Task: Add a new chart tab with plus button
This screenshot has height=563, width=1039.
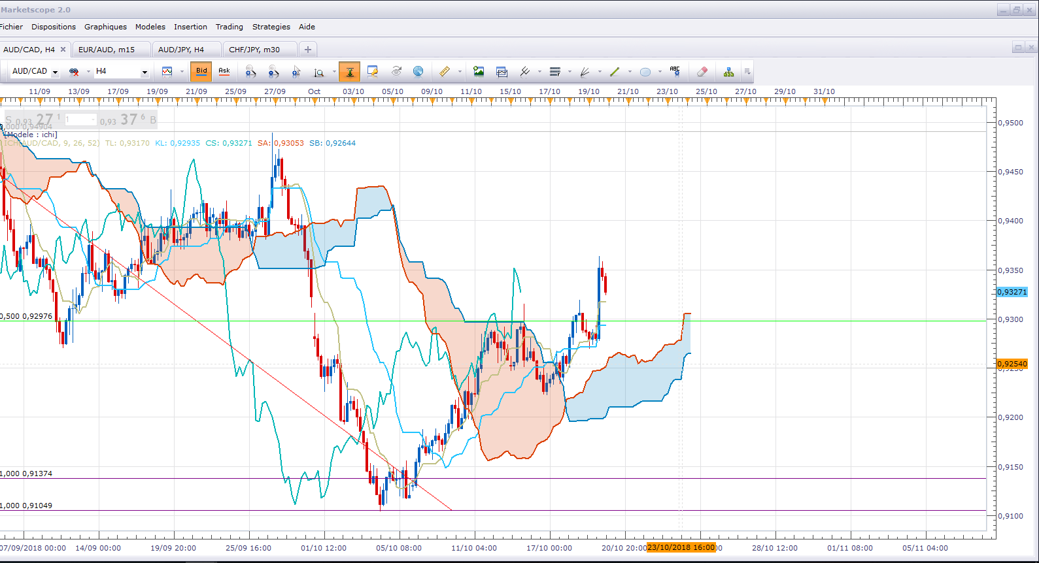Action: [308, 50]
